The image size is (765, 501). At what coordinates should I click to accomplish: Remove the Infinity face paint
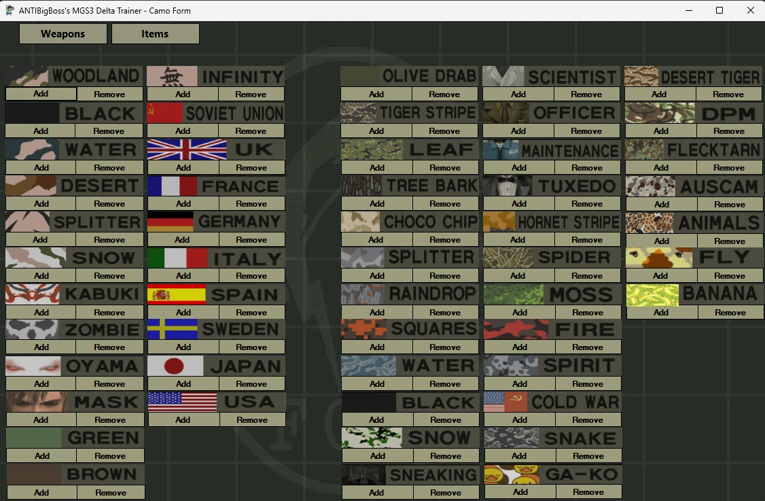[x=251, y=94]
